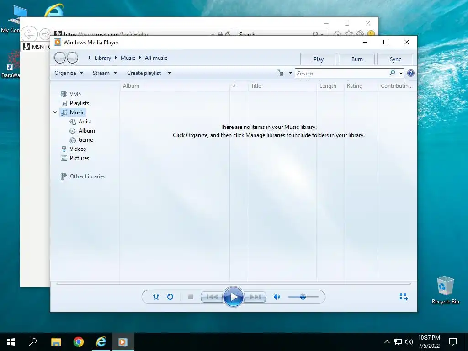Click the search magnifier icon in Media Player
This screenshot has width=468, height=351.
(392, 73)
